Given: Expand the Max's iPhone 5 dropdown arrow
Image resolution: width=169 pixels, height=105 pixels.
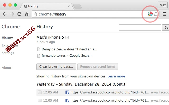Looking at the screenshot, I should tap(67, 37).
